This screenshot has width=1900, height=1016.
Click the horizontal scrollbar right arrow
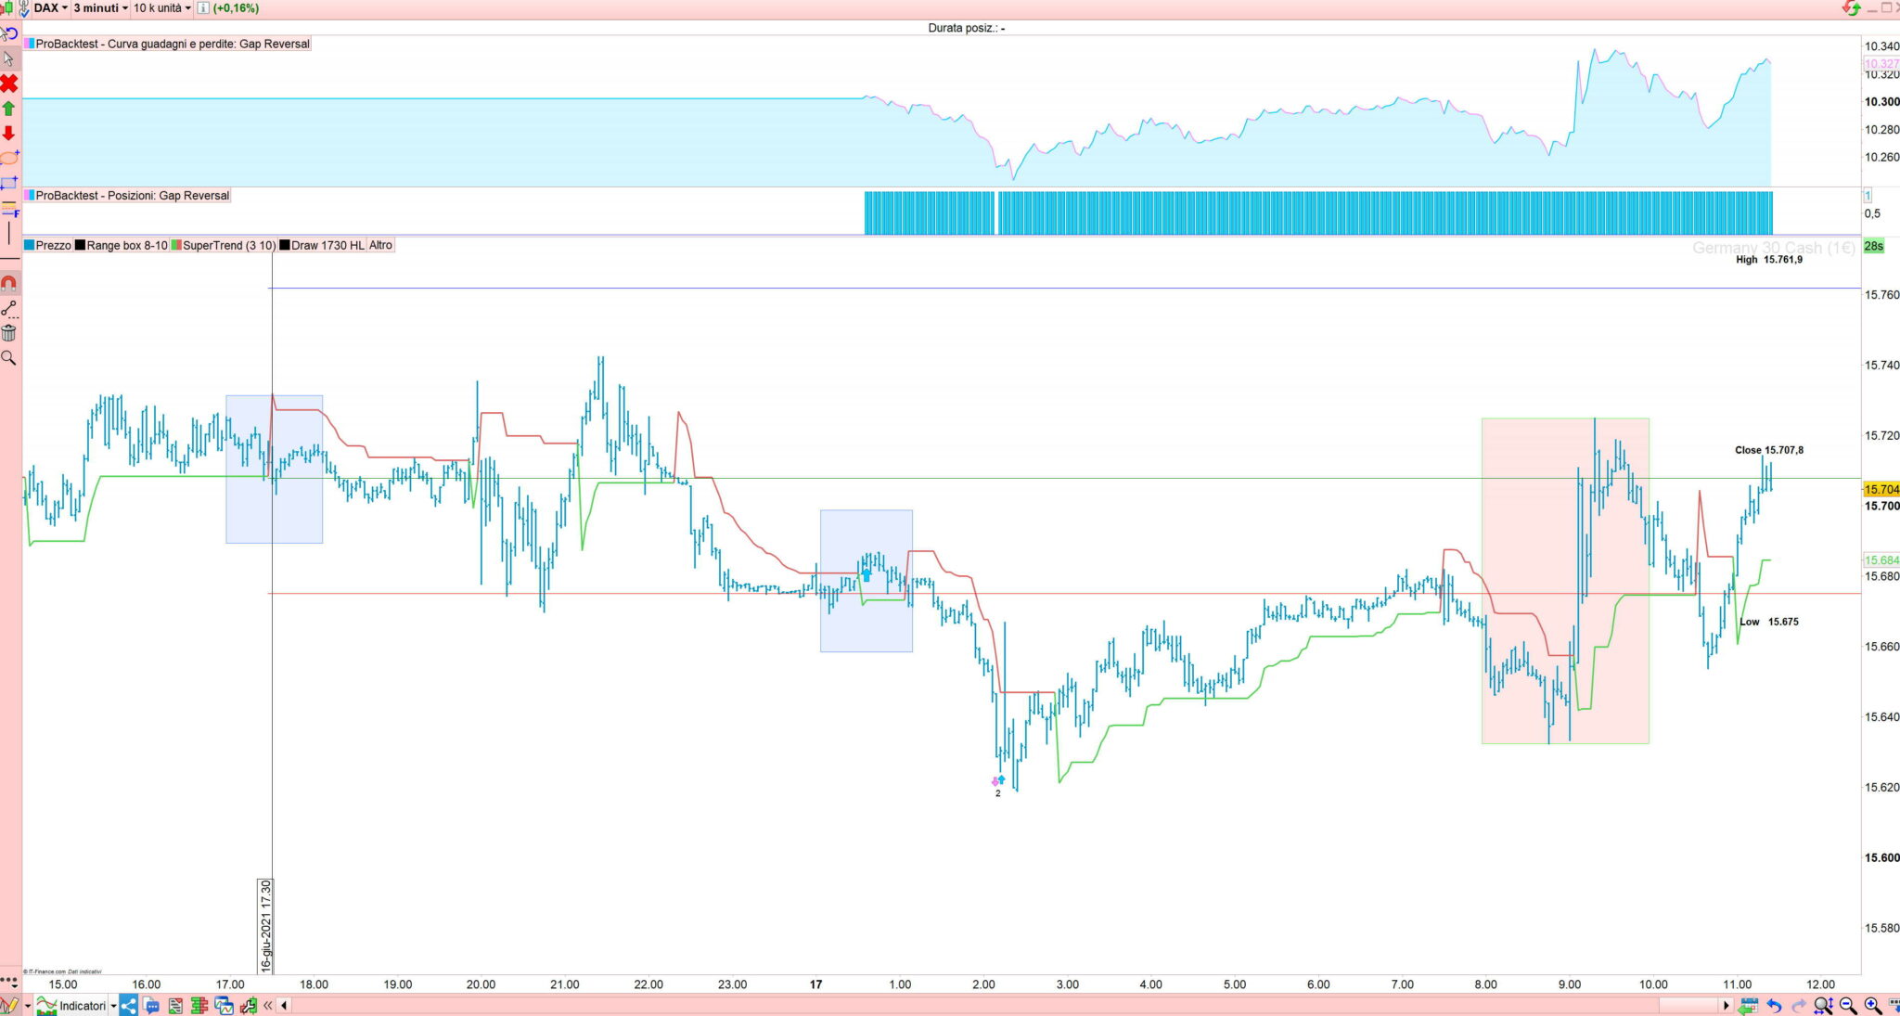click(1726, 1005)
